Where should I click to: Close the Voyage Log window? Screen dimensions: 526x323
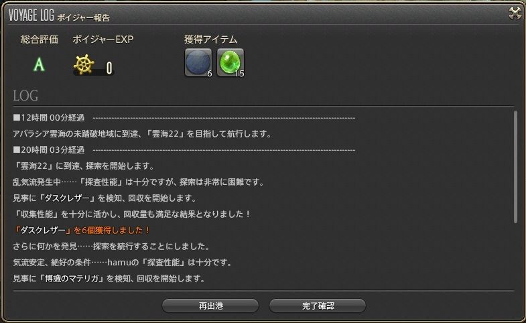coord(515,13)
